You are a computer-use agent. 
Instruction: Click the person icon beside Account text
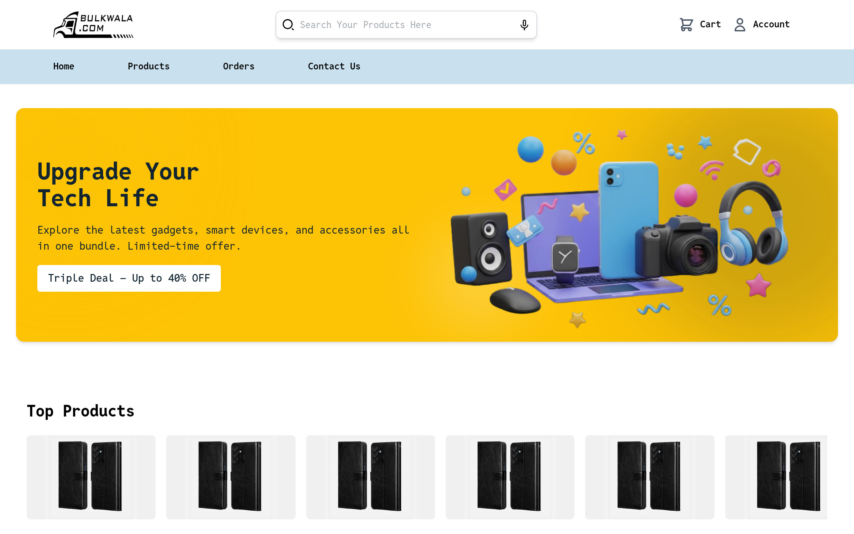(x=740, y=24)
